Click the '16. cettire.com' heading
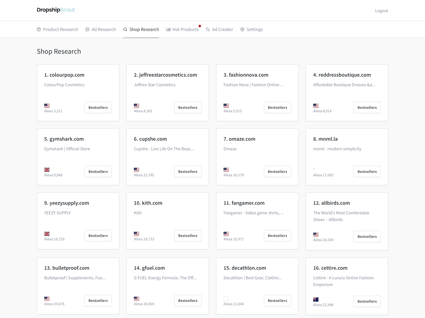 tap(330, 268)
